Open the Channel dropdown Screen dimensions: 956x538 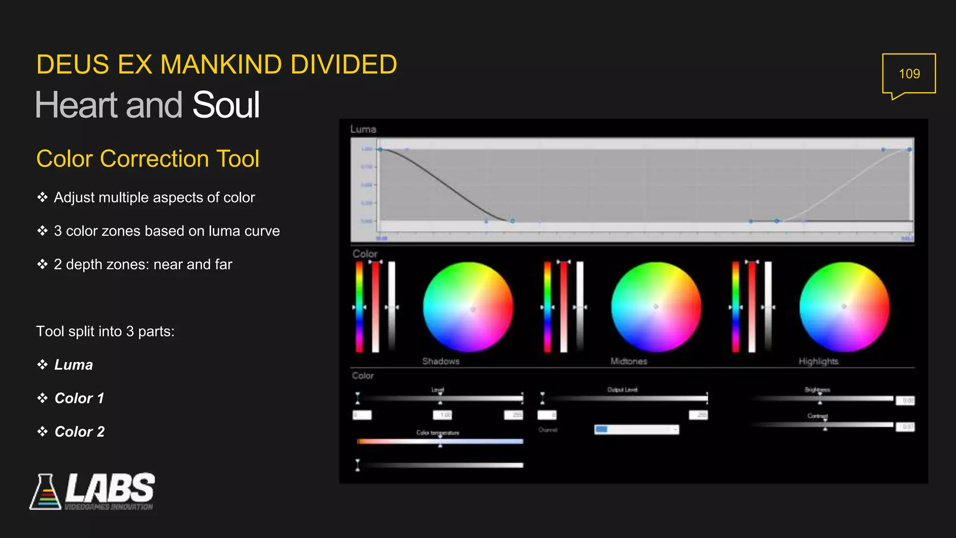pos(636,430)
